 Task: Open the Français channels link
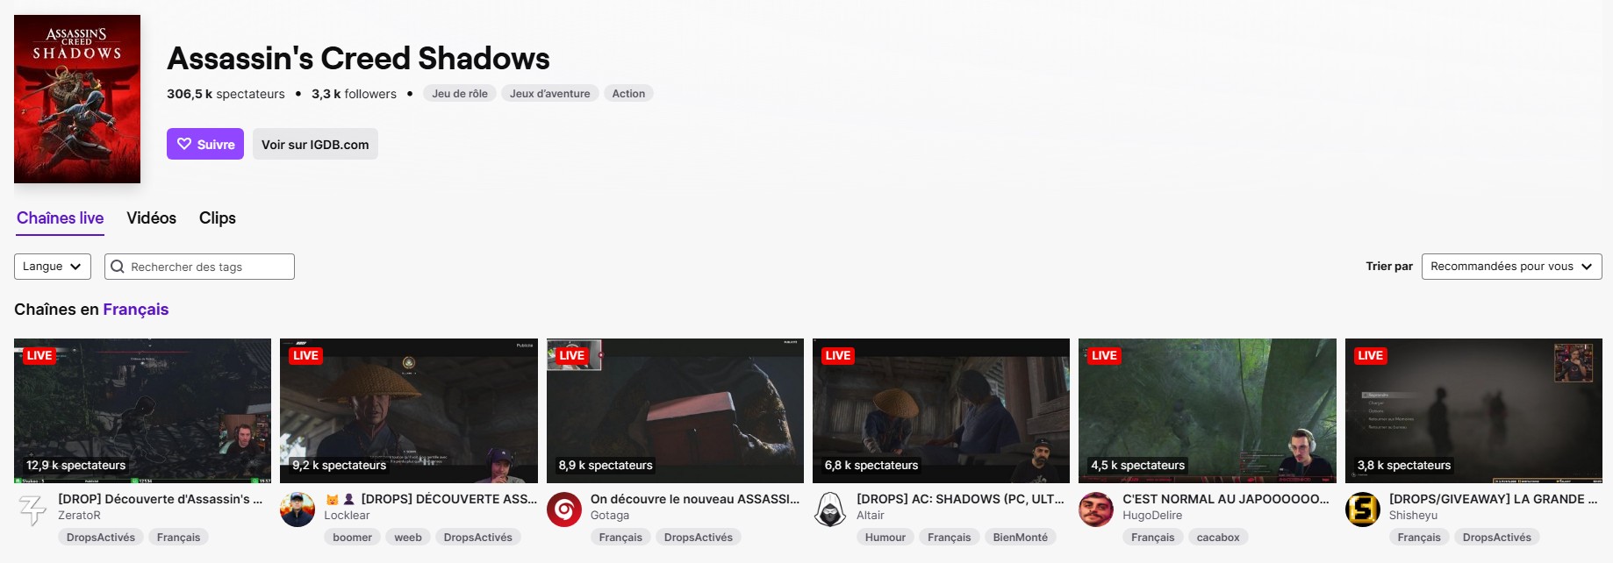point(135,310)
